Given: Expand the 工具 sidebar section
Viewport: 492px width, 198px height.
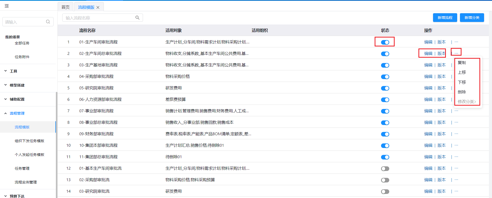Looking at the screenshot, I should [13, 71].
